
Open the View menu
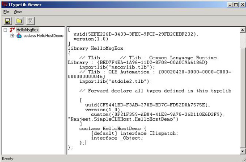(17, 12)
